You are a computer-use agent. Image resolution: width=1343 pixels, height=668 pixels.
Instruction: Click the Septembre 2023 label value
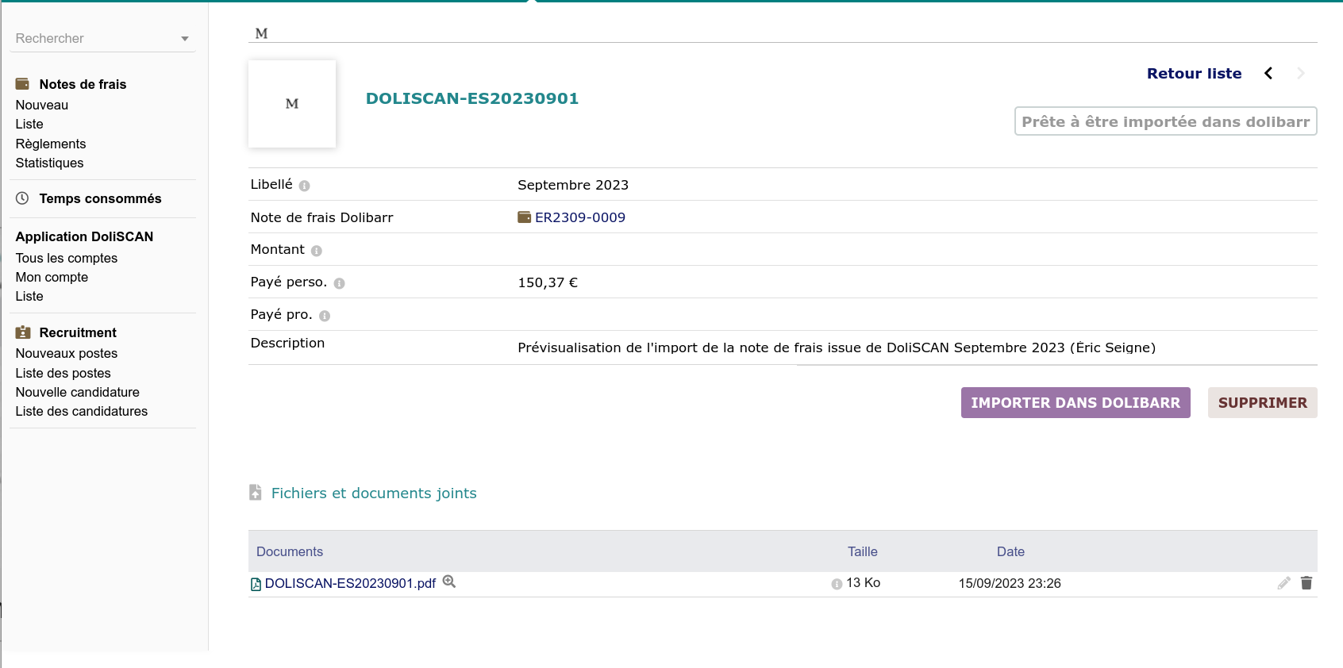[x=573, y=185]
